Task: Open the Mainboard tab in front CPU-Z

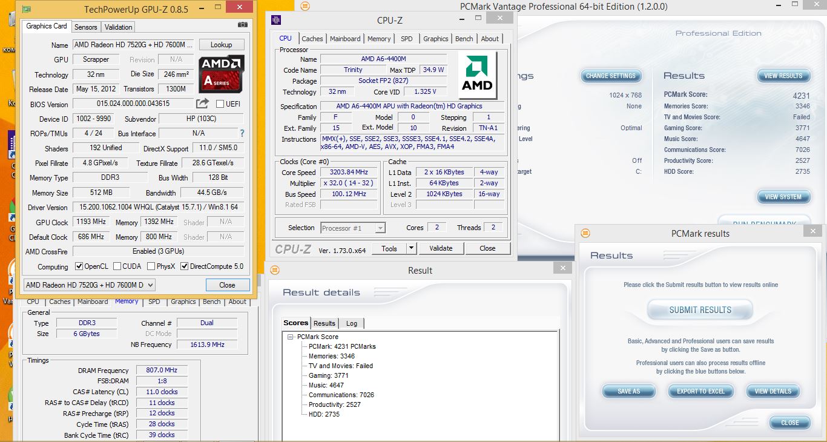Action: pos(345,39)
